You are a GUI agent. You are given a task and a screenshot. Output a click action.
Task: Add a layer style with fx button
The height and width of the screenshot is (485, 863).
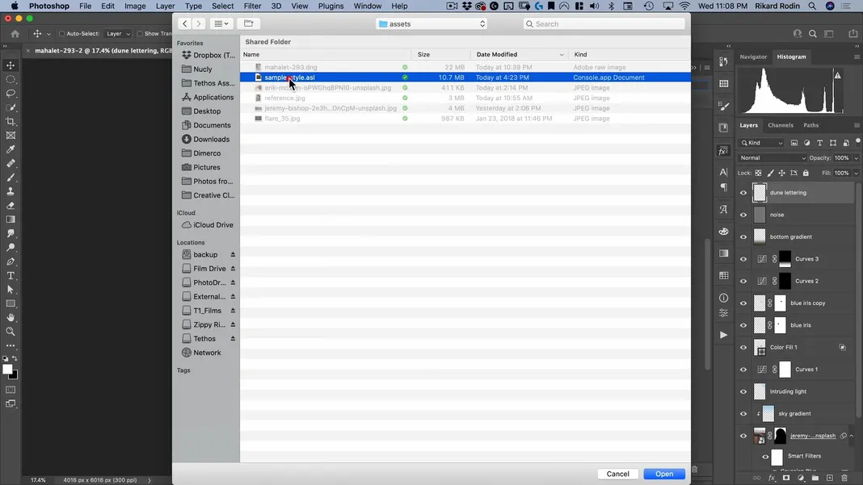click(x=772, y=479)
